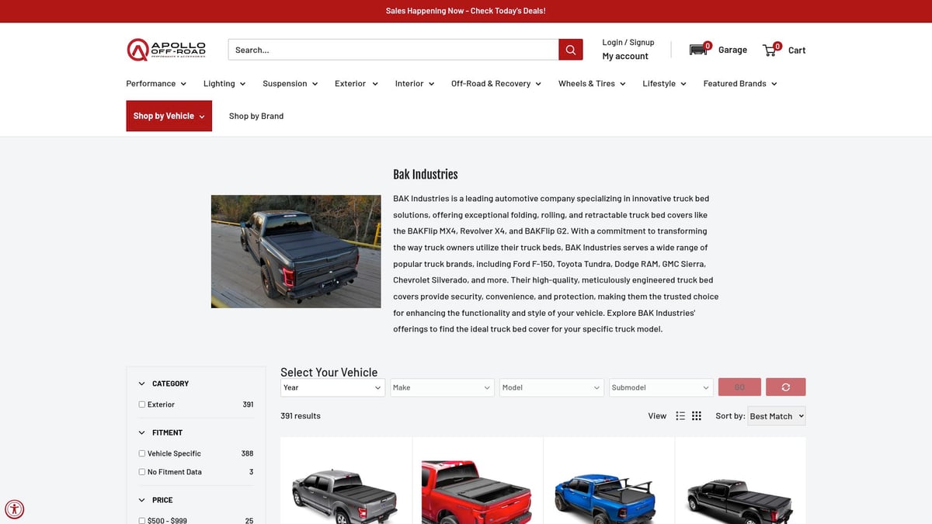Open the Garage truck icon
The image size is (932, 524).
(x=699, y=50)
